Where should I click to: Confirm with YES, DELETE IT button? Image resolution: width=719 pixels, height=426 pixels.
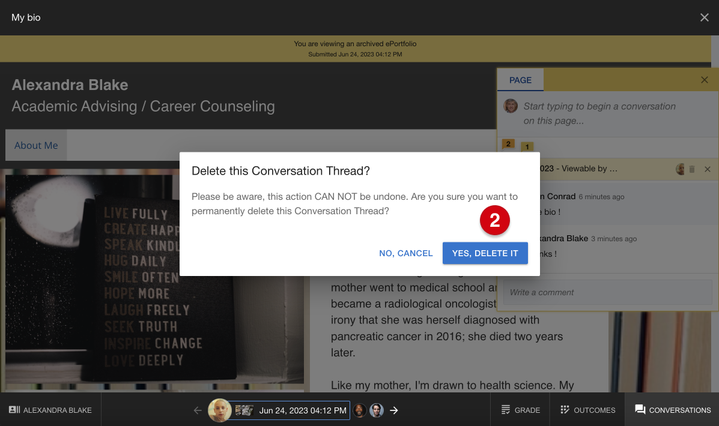(x=485, y=253)
